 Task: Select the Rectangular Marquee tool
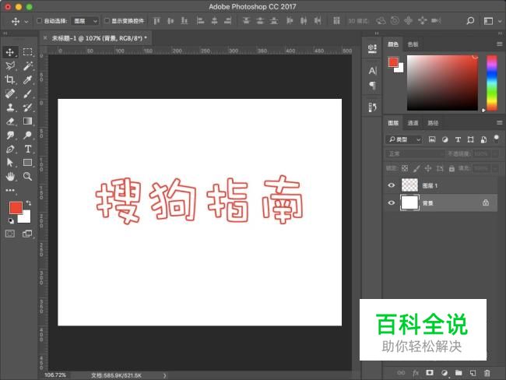click(27, 52)
